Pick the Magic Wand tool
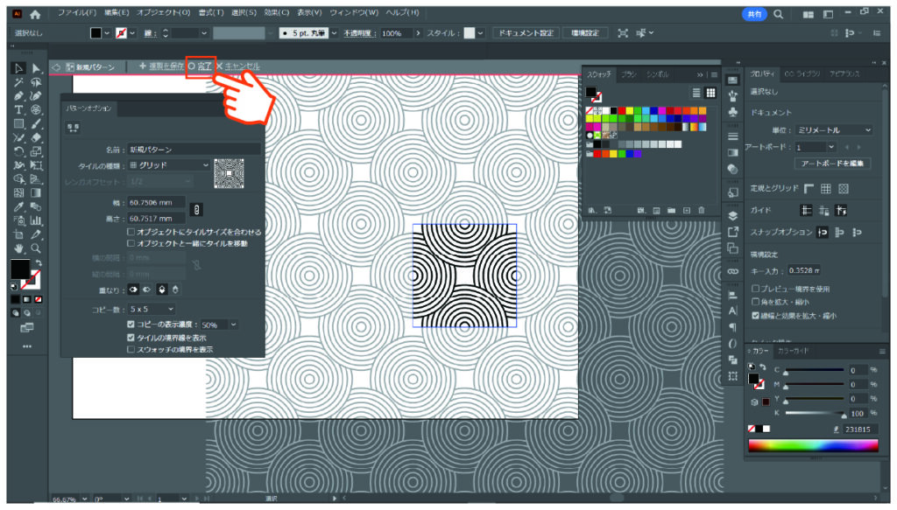The height and width of the screenshot is (510, 897). [18, 82]
